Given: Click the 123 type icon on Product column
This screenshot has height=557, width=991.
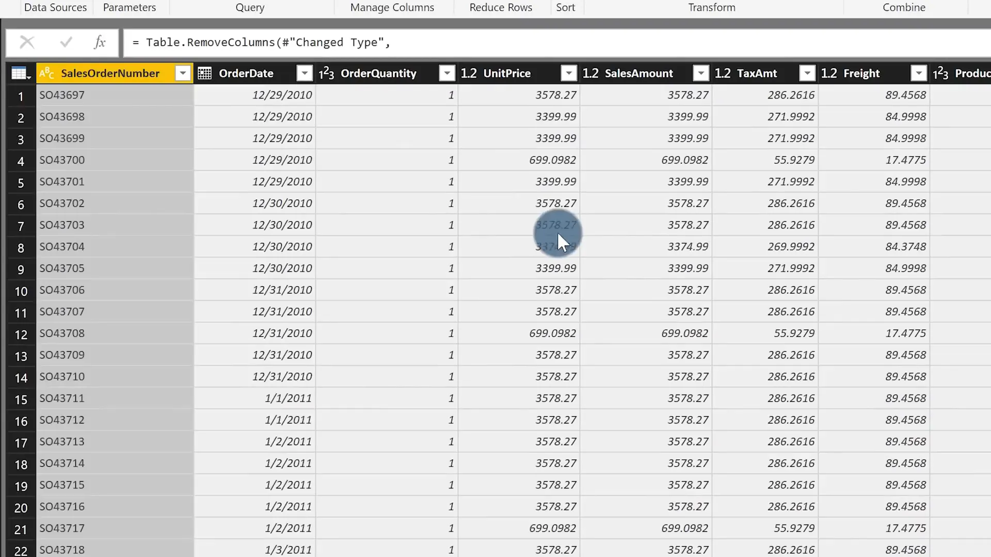Looking at the screenshot, I should tap(940, 73).
